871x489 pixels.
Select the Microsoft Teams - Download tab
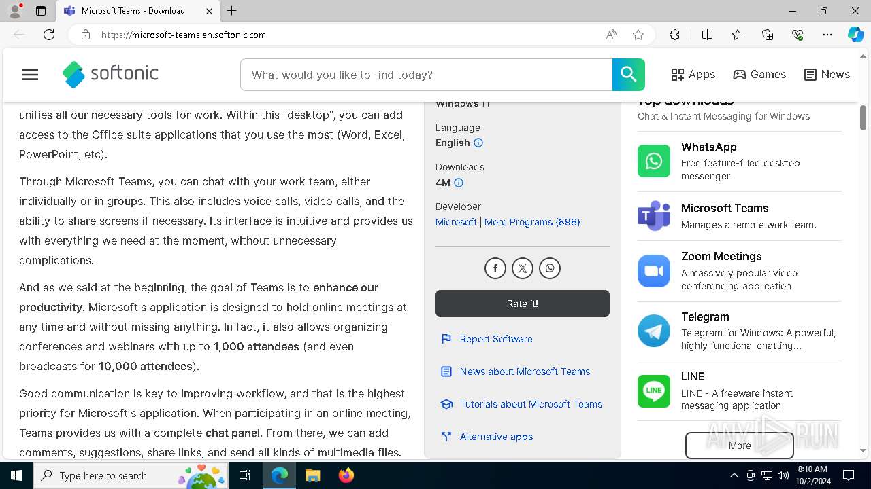[x=138, y=11]
